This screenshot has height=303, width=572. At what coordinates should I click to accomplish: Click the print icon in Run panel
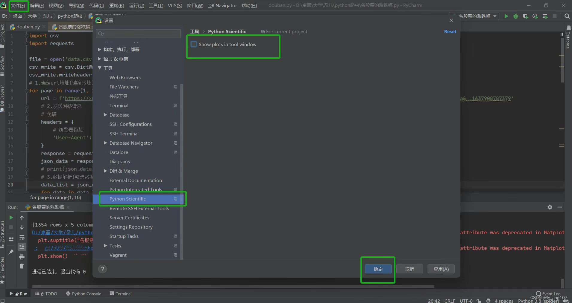coord(22,257)
